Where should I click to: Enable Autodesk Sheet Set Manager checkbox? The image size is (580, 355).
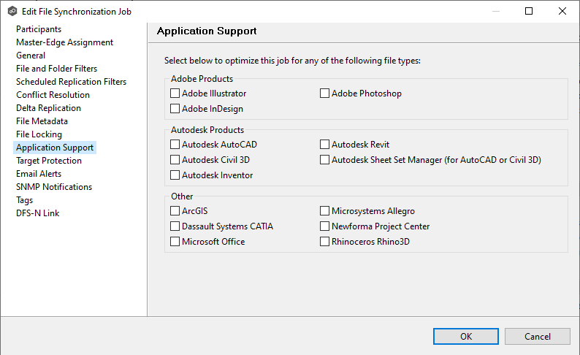coord(325,160)
